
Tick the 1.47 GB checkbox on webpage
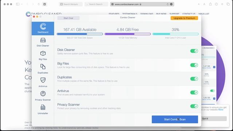pos(214,67)
